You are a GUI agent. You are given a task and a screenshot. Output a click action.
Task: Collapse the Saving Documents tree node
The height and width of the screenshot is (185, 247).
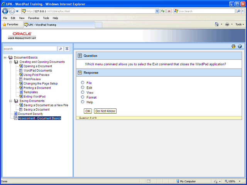10,101
